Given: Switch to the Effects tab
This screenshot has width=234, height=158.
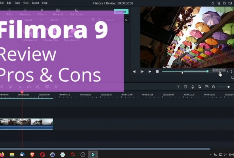Looking at the screenshot, I should tap(42, 12).
